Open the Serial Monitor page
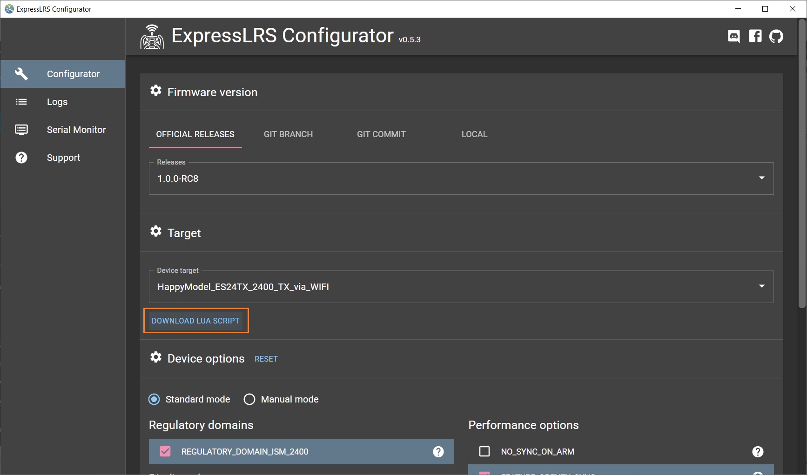Viewport: 807px width, 475px height. [63, 130]
